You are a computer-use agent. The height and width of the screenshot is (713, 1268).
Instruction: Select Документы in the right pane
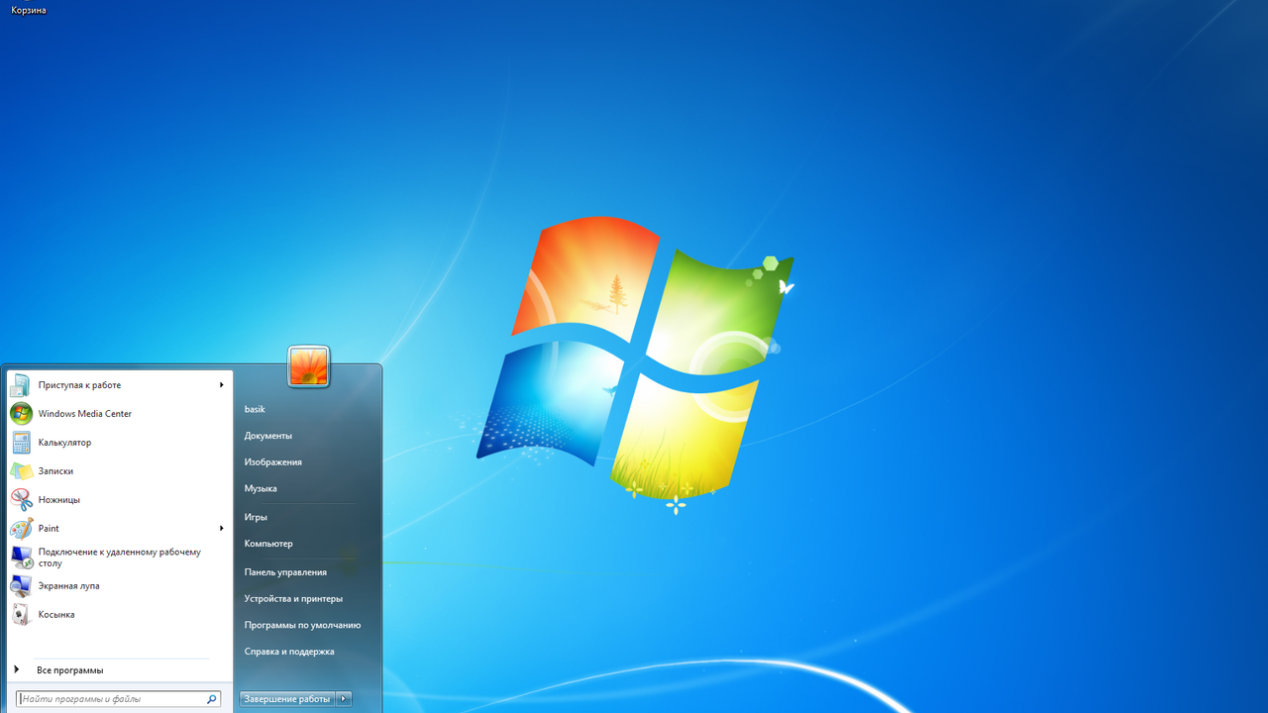click(268, 436)
